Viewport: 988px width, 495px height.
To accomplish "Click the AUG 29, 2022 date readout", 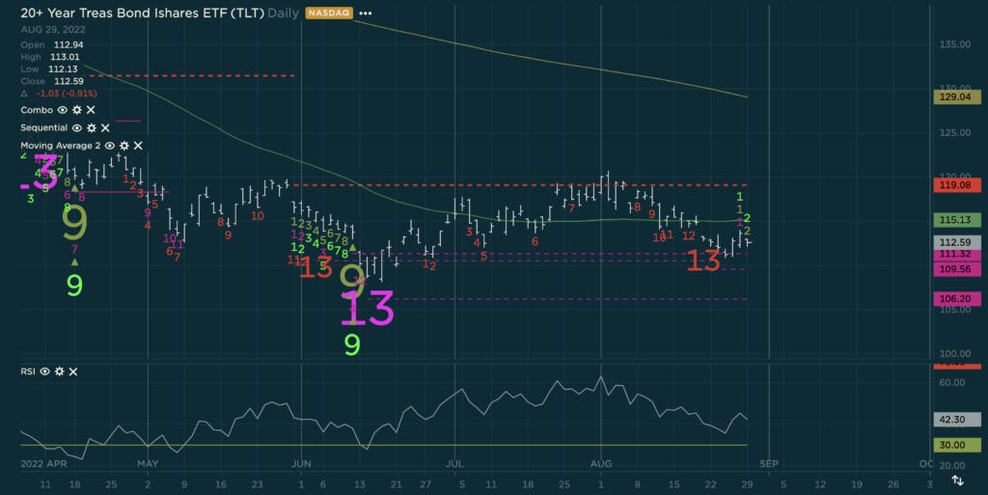I will pyautogui.click(x=53, y=30).
